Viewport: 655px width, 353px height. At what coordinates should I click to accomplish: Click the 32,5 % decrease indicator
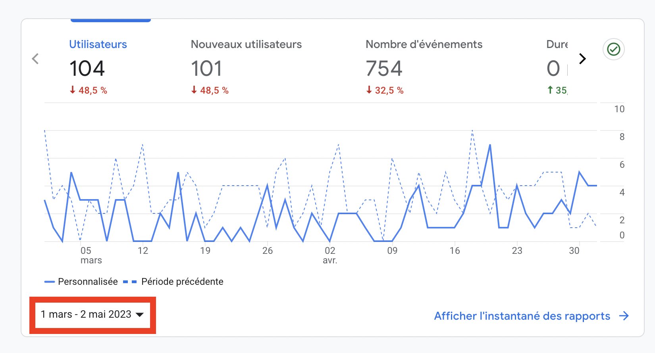(385, 90)
